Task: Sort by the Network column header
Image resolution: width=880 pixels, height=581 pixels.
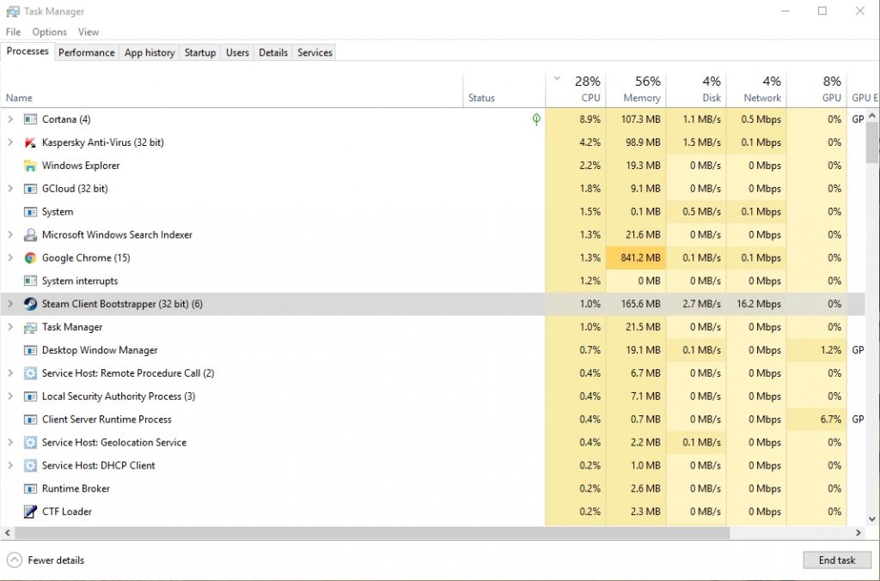Action: coord(756,89)
